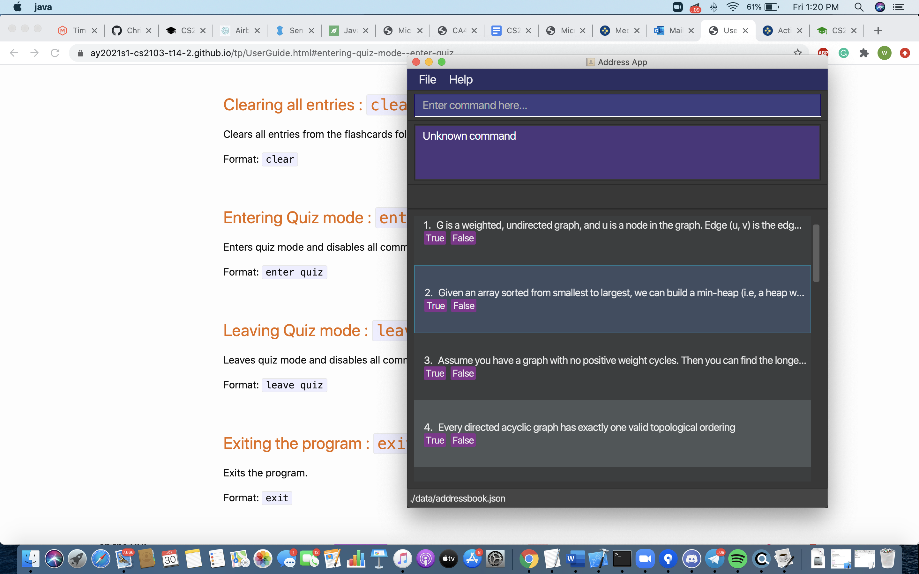This screenshot has width=919, height=574.
Task: Open Discord in the dock
Action: [x=691, y=559]
